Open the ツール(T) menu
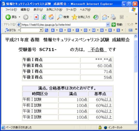Image resolution: width=139 pixels, height=131 pixels. (71, 9)
